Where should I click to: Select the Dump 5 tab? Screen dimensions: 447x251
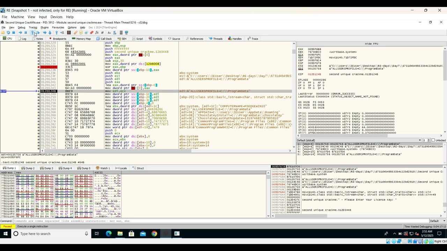point(83,168)
